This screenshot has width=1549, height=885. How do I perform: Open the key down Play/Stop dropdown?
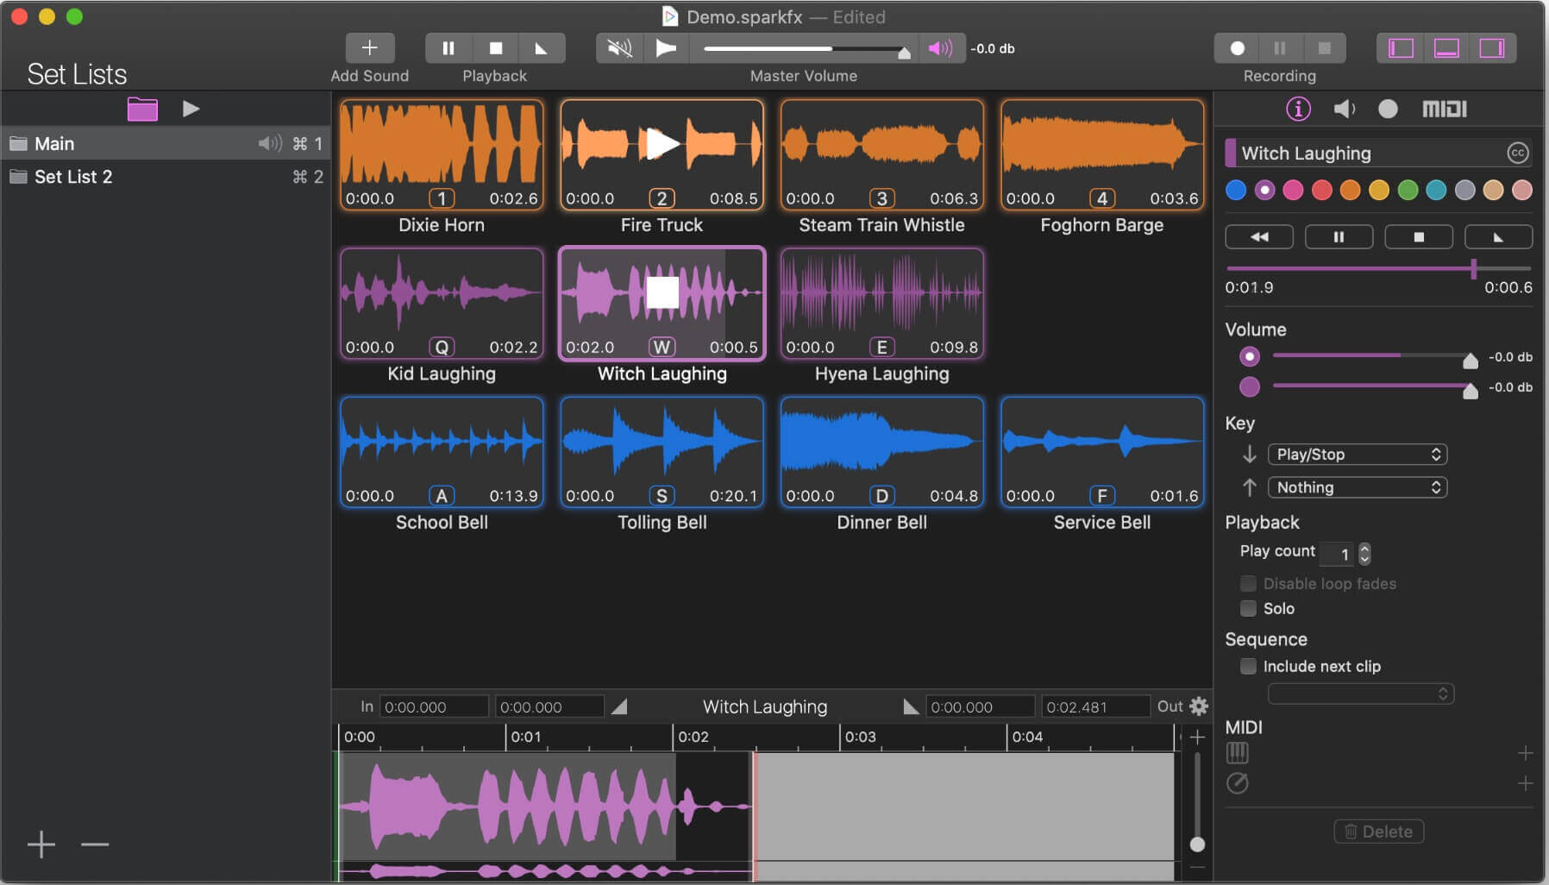pos(1358,455)
